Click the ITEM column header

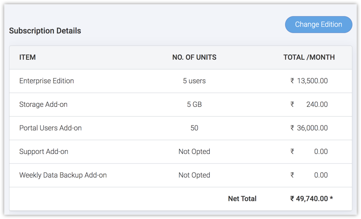[28, 57]
